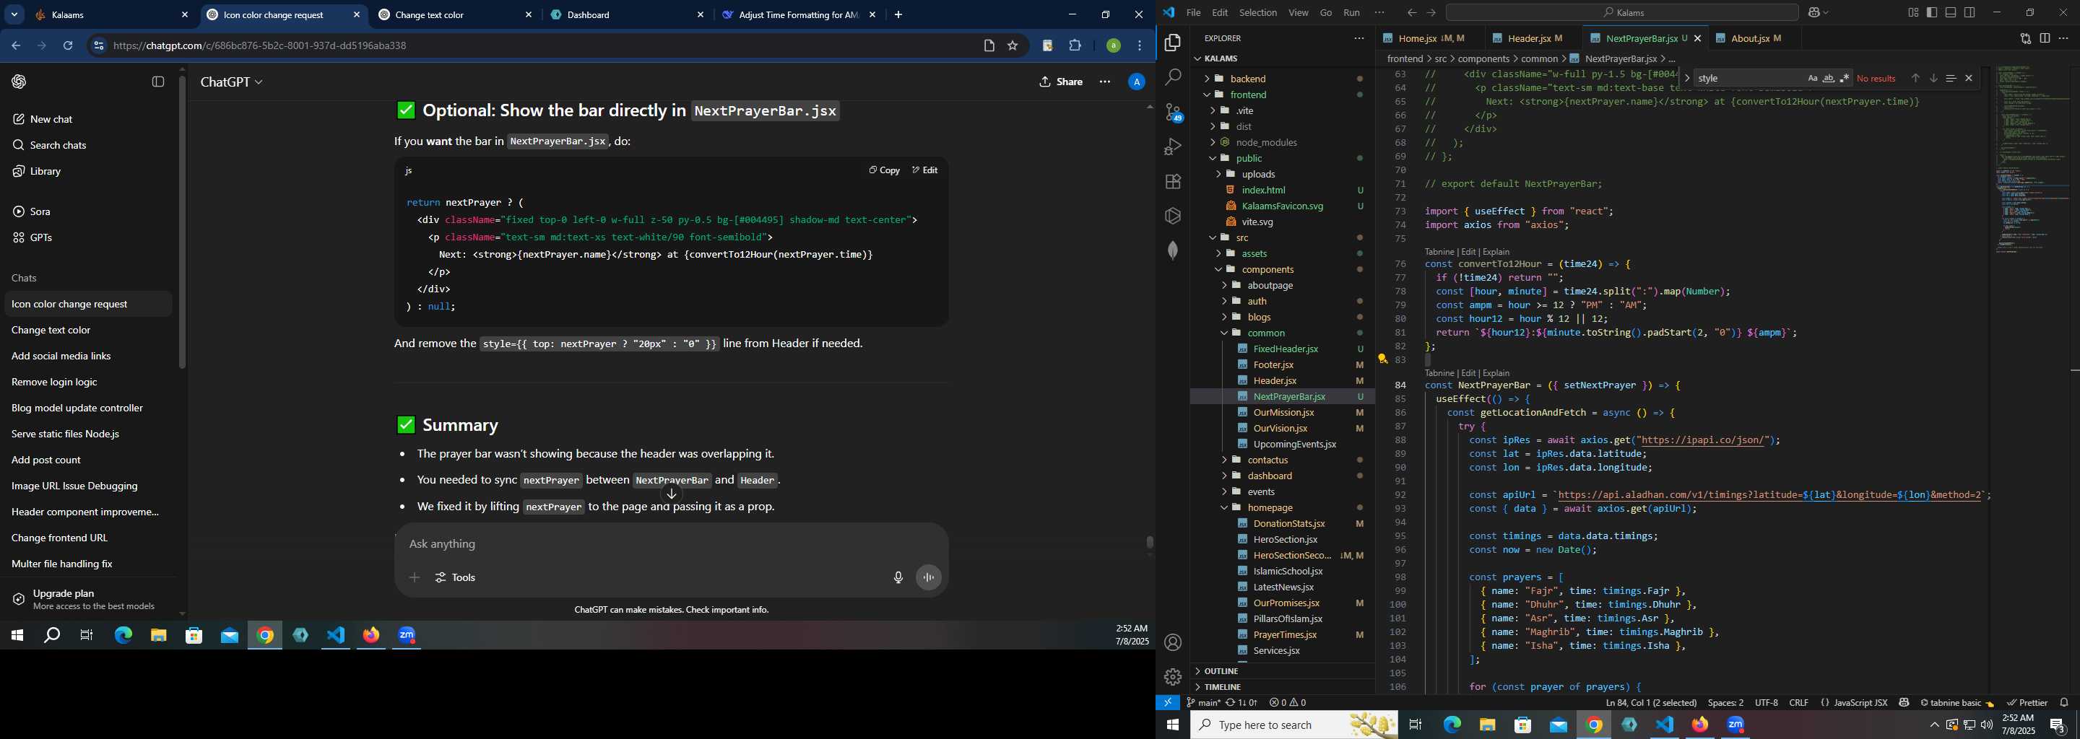The height and width of the screenshot is (739, 2080).
Task: Open PrayerTimes.jsx in the Explorer tree
Action: [x=1282, y=635]
